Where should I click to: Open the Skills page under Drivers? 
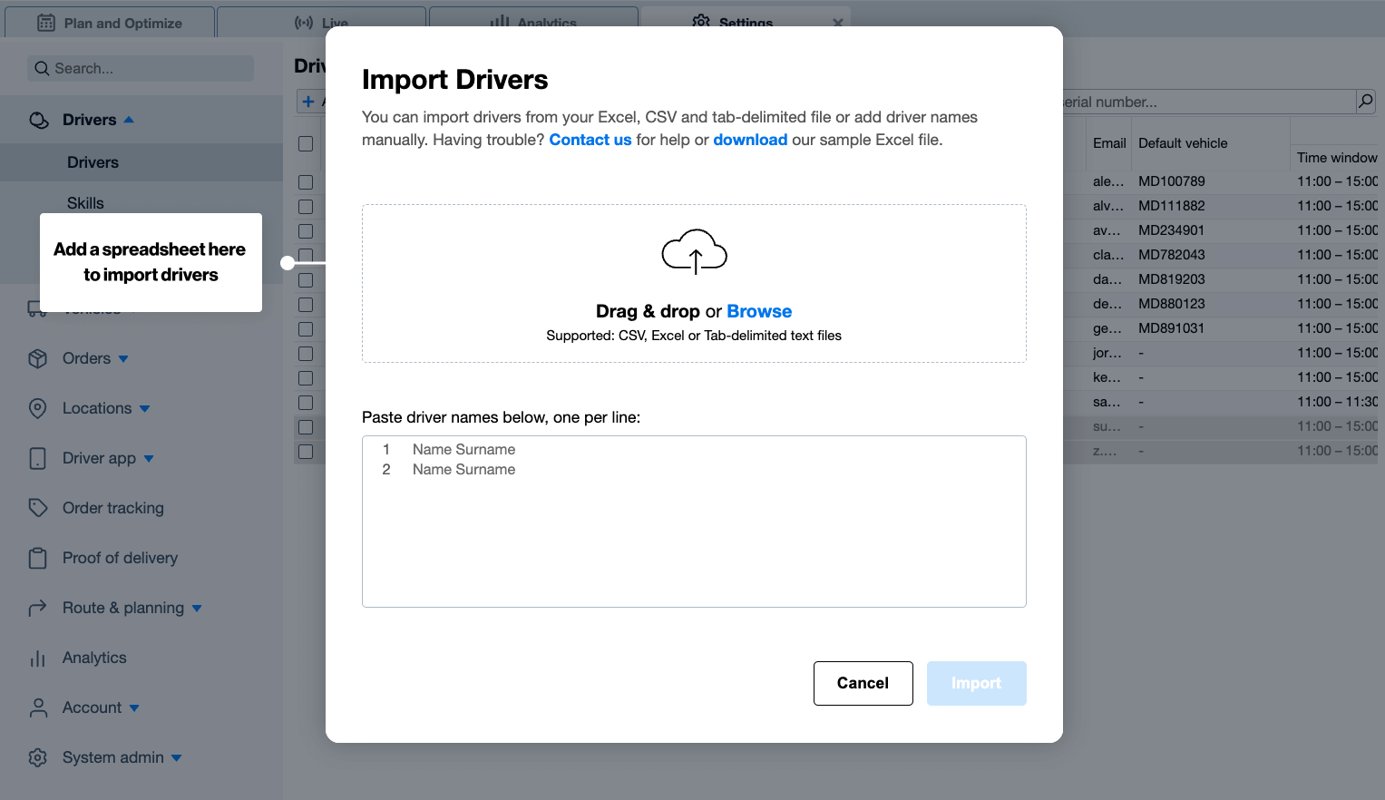click(x=86, y=202)
